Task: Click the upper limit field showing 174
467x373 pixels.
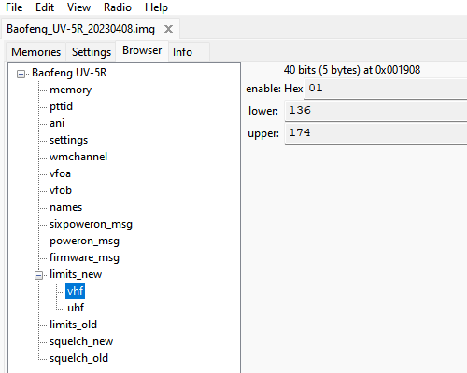Action: (x=375, y=133)
